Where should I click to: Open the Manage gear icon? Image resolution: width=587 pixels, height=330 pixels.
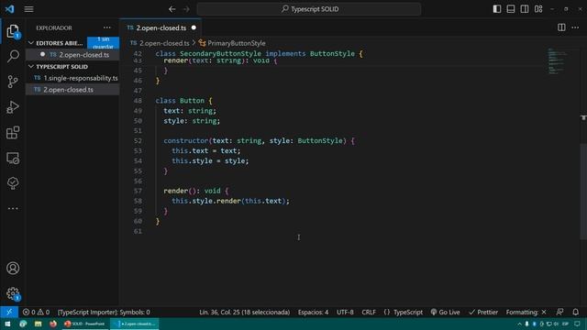coord(13,293)
